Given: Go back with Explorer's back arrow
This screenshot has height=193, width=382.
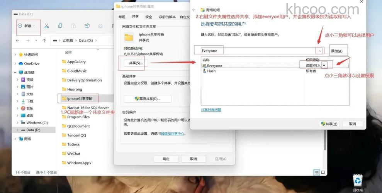Looking at the screenshot, I should pyautogui.click(x=17, y=41).
